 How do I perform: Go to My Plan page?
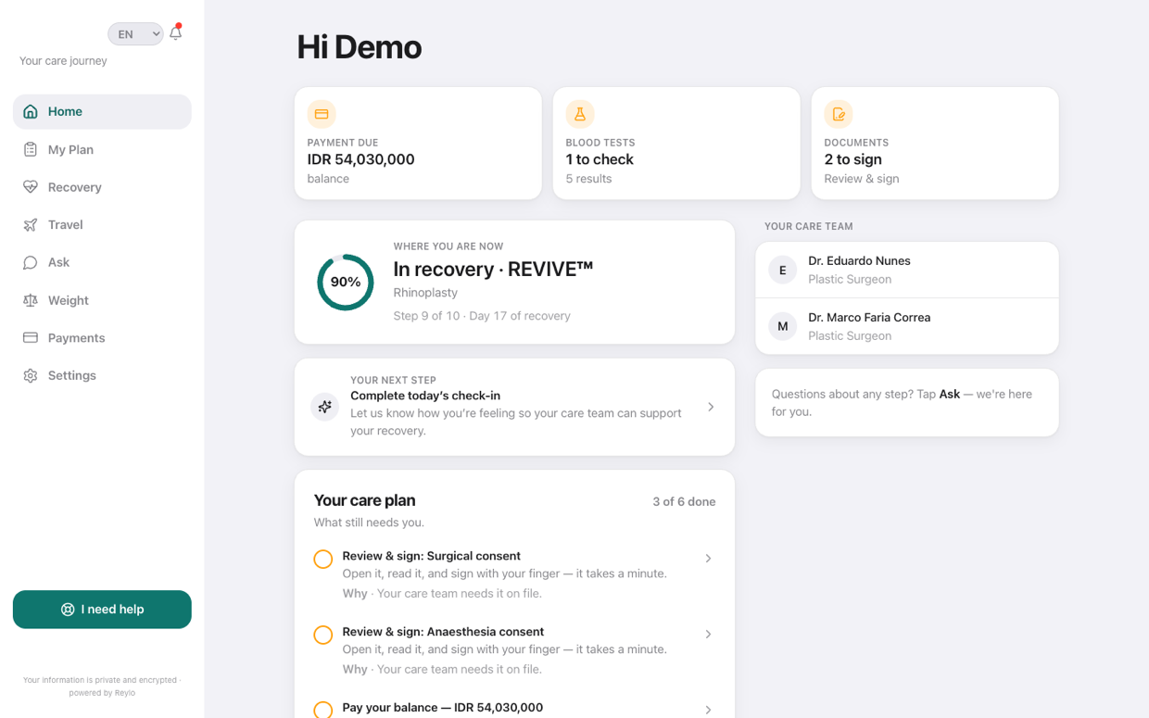point(102,149)
